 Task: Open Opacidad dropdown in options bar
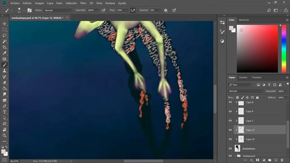point(97,10)
